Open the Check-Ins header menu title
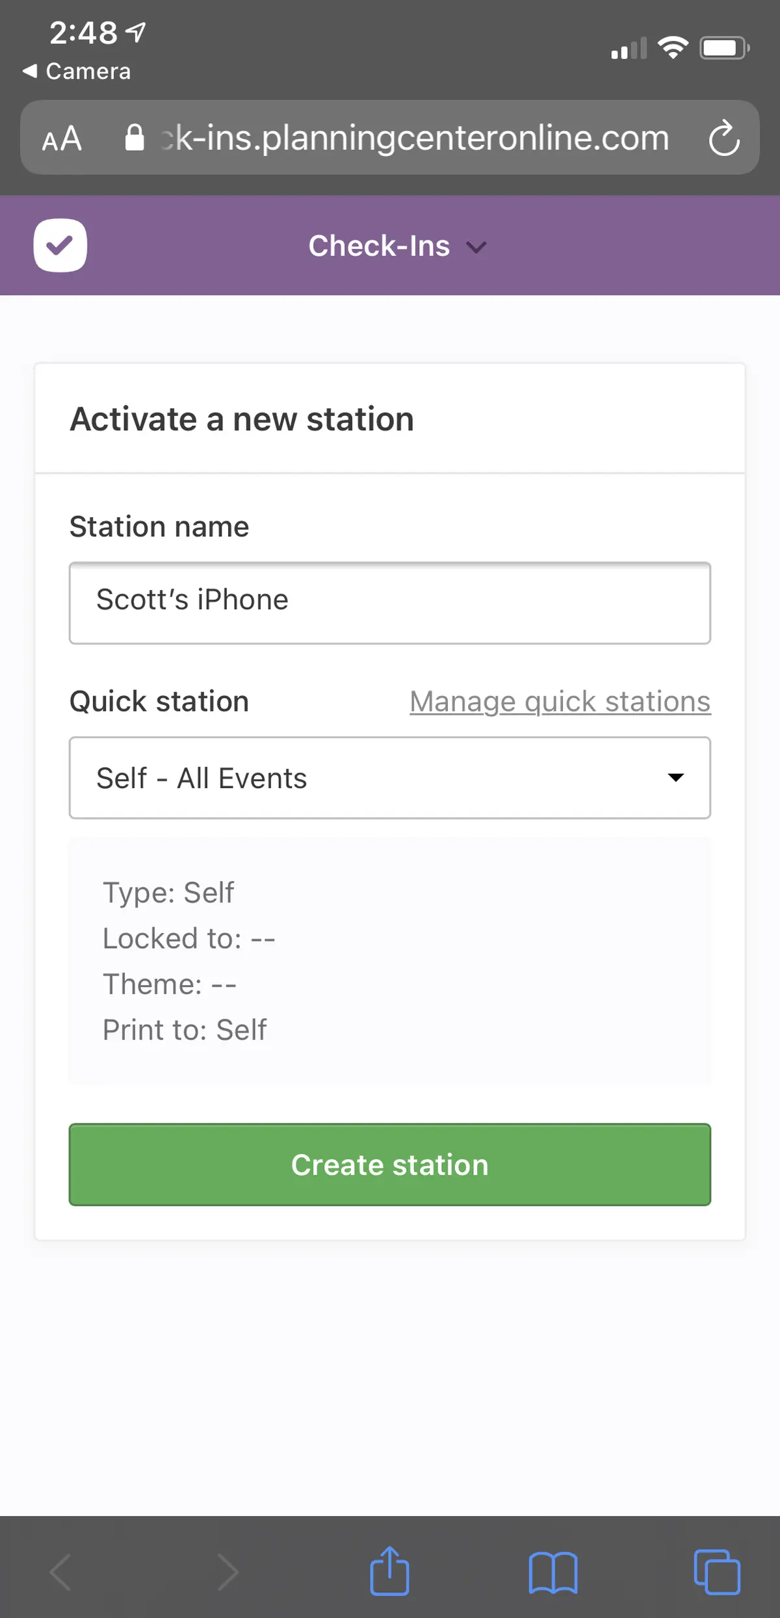Screen dimensions: 780x1618 [x=379, y=246]
